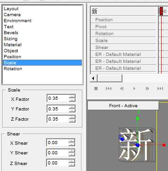Step back one frame
This screenshot has width=168, height=171.
pyautogui.click(x=122, y=88)
